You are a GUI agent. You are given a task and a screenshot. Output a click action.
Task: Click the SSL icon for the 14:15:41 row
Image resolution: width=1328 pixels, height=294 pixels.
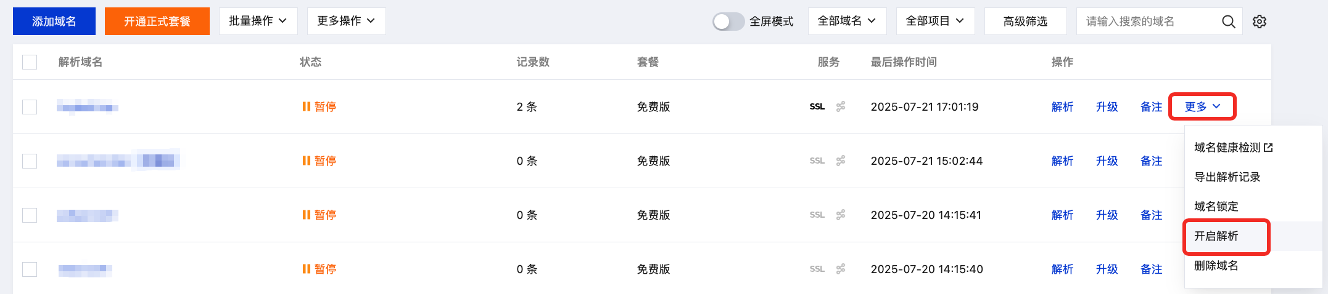coord(817,215)
